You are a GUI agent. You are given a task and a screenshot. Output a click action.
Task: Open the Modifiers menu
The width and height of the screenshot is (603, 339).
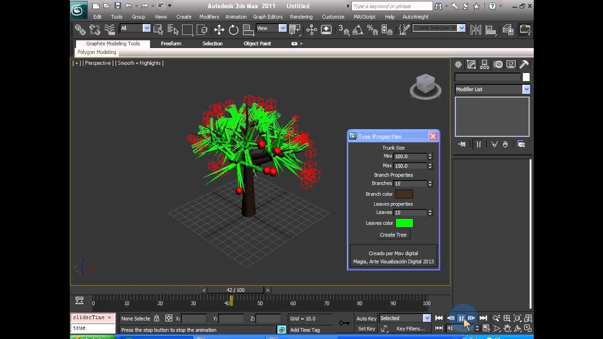(209, 16)
